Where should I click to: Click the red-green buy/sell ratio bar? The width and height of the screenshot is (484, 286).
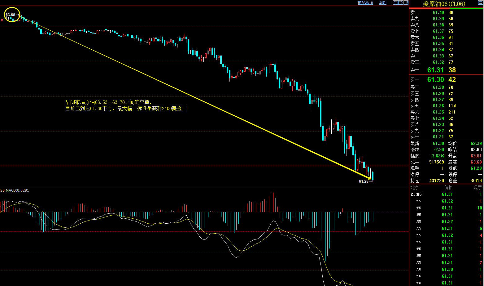pyautogui.click(x=446, y=8)
